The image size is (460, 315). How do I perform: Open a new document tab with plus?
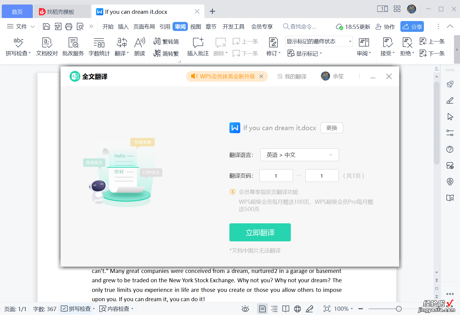point(212,11)
